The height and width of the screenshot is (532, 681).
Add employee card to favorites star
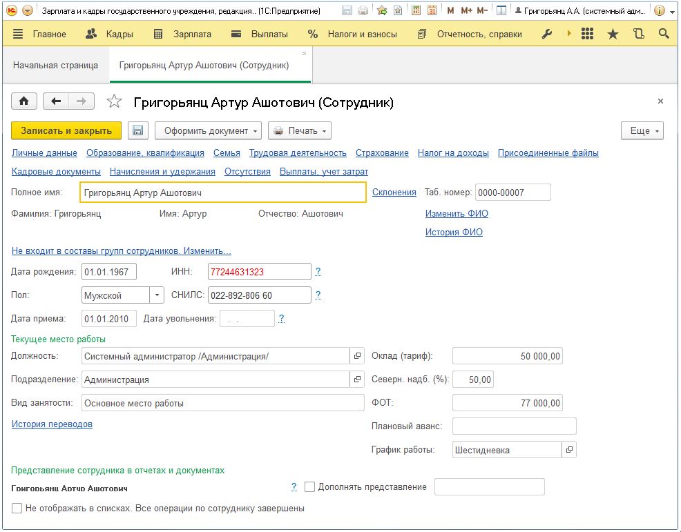[x=114, y=102]
